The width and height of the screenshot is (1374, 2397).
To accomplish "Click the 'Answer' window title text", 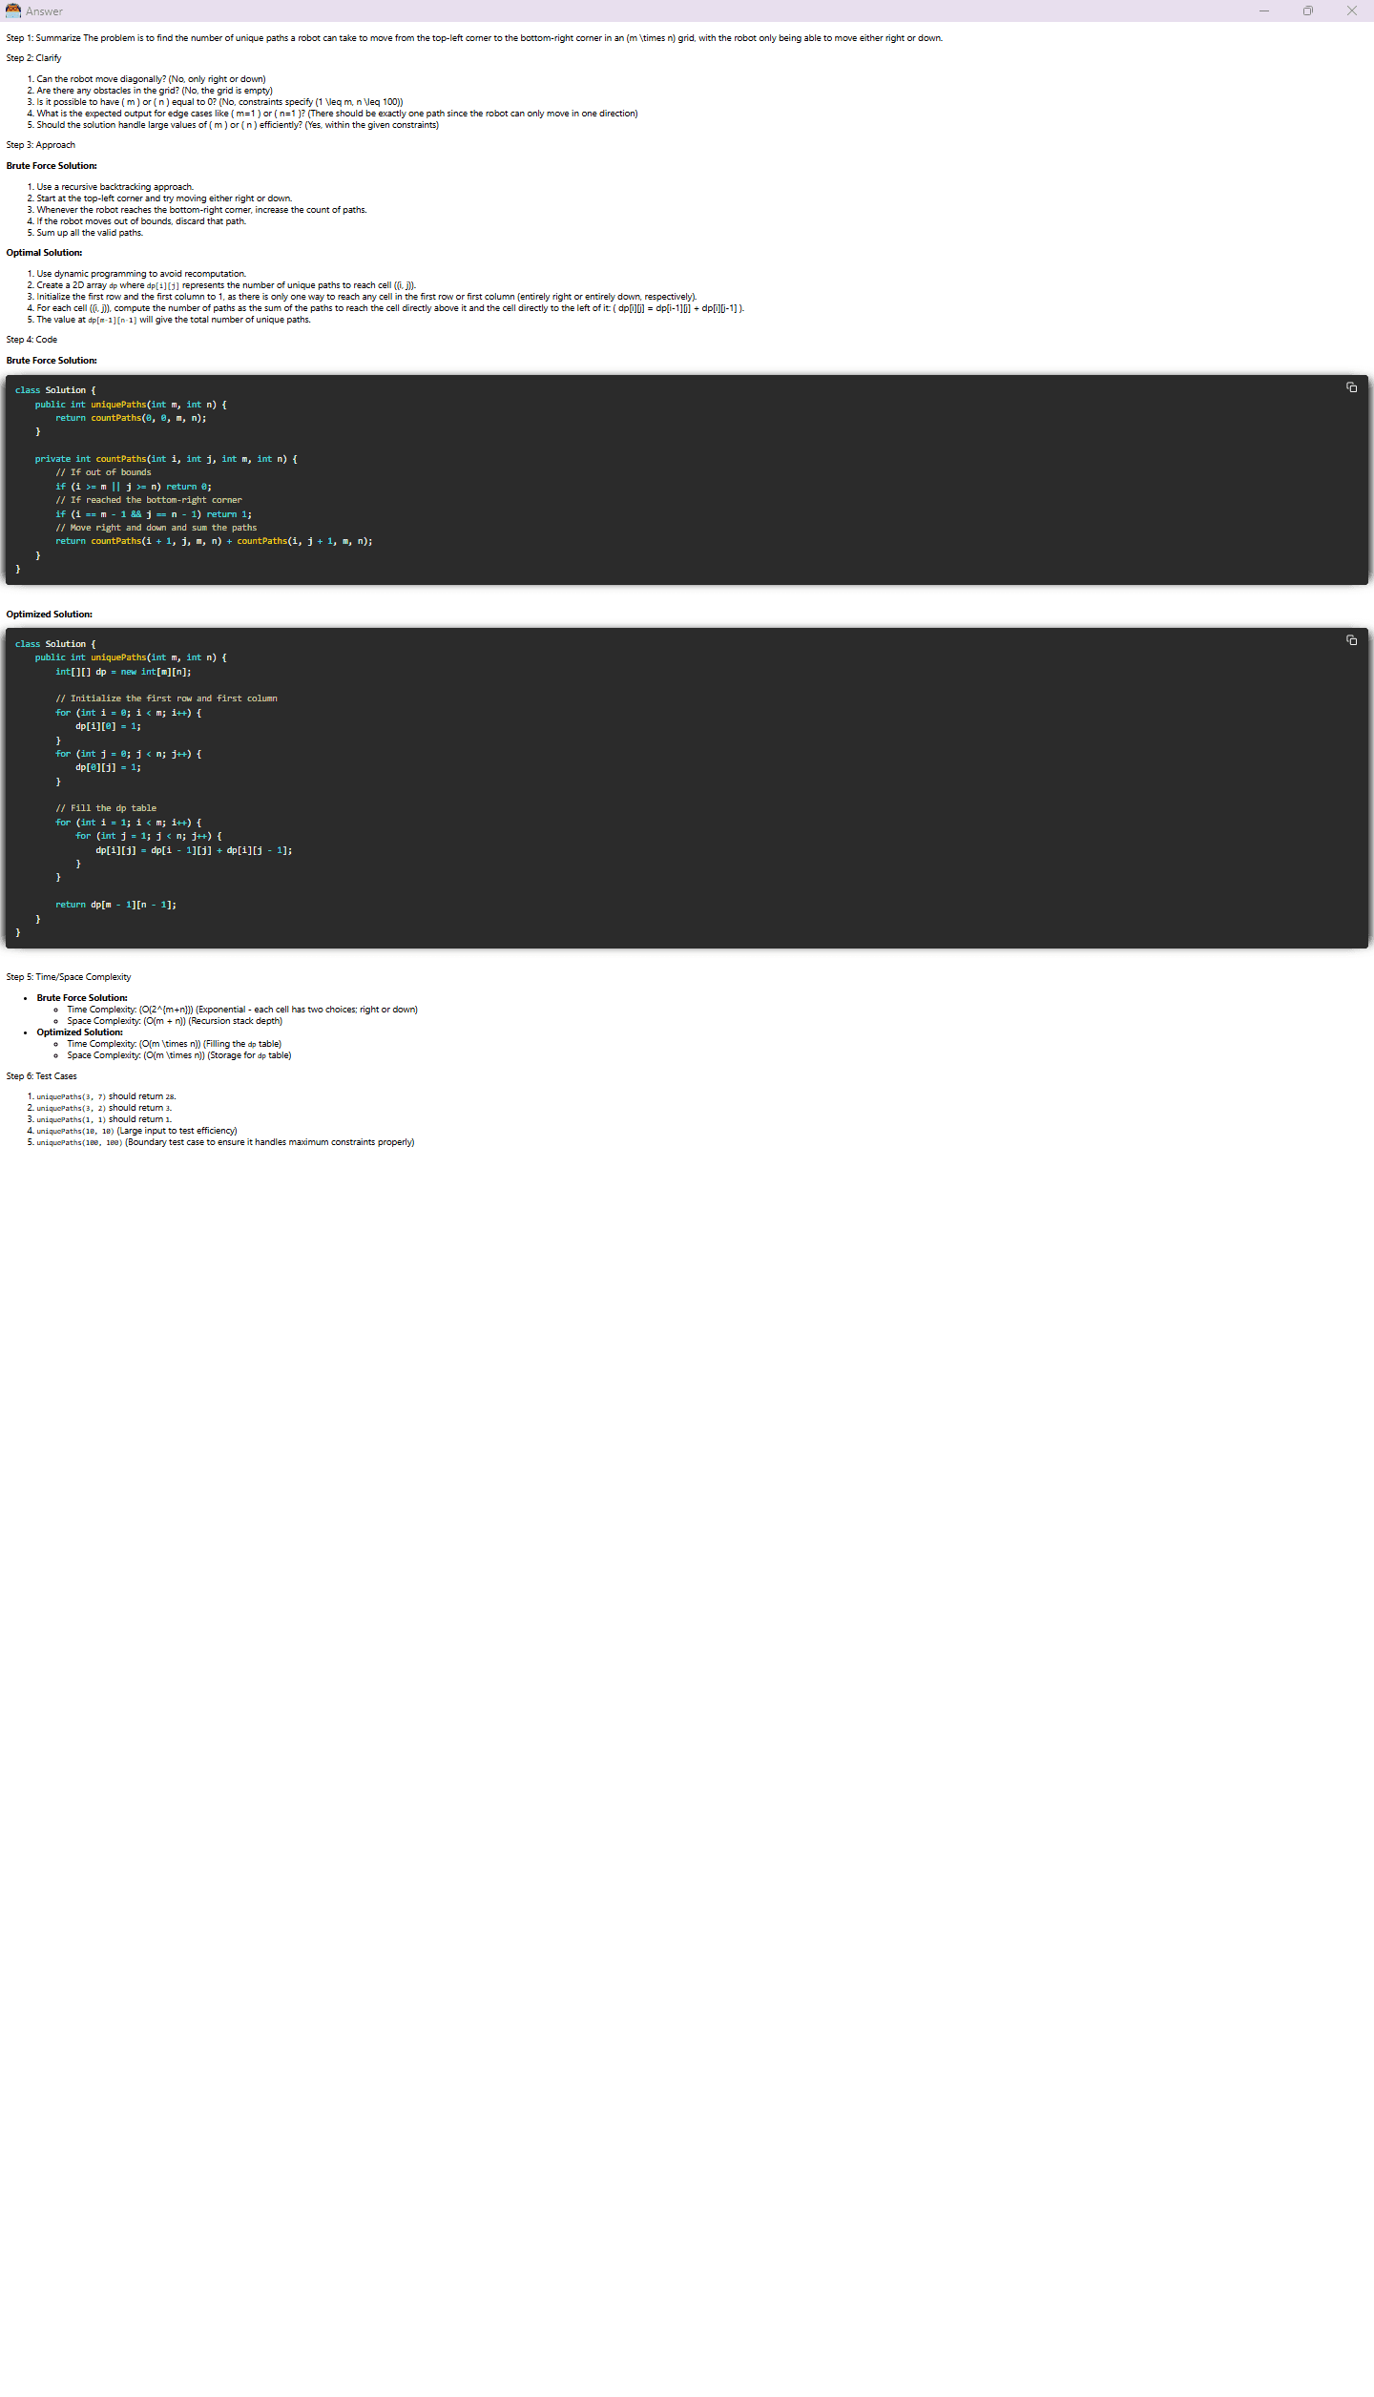I will [45, 11].
